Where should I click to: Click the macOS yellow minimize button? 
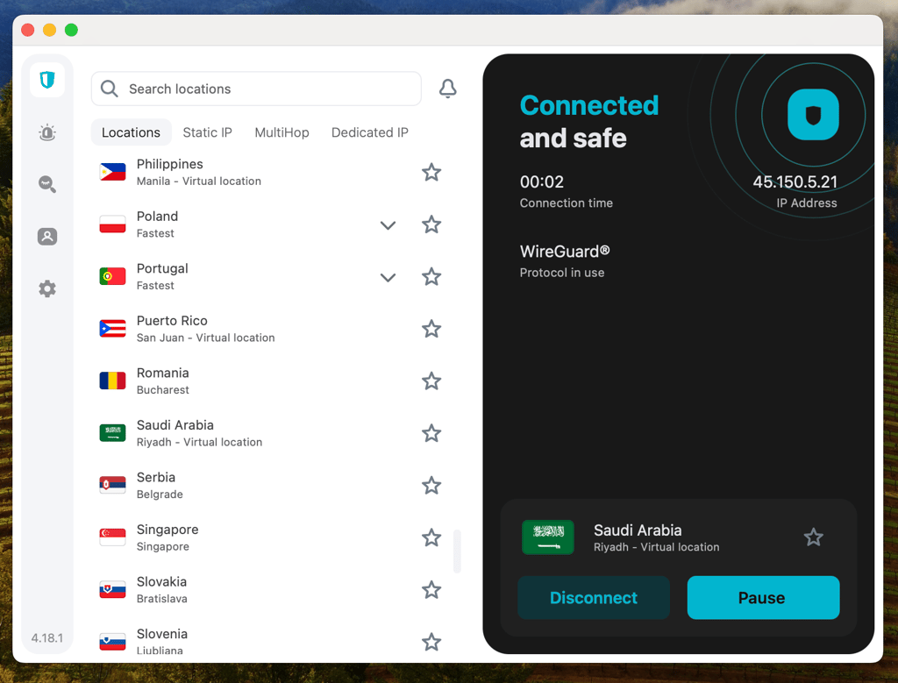point(50,30)
